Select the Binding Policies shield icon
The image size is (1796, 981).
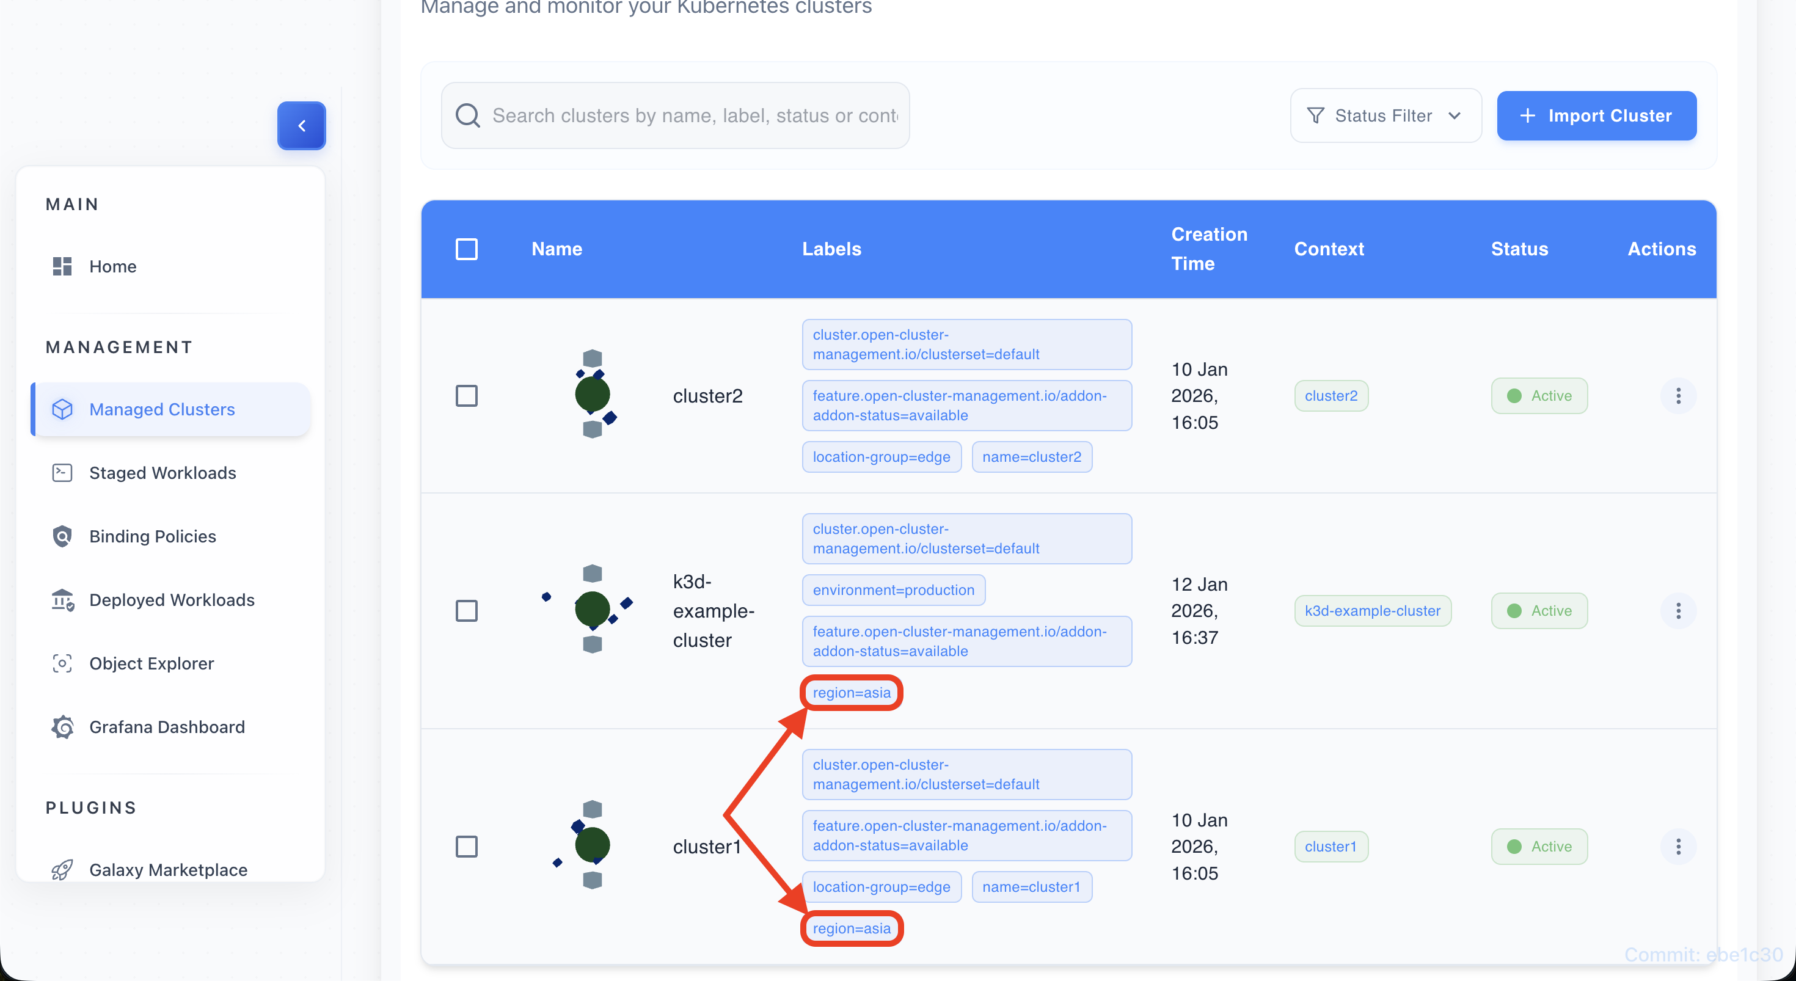click(x=62, y=536)
